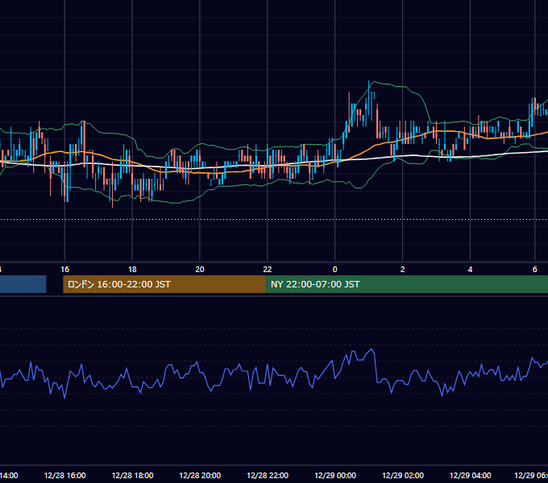Click the 12/28 18:00 date label

pyautogui.click(x=132, y=475)
